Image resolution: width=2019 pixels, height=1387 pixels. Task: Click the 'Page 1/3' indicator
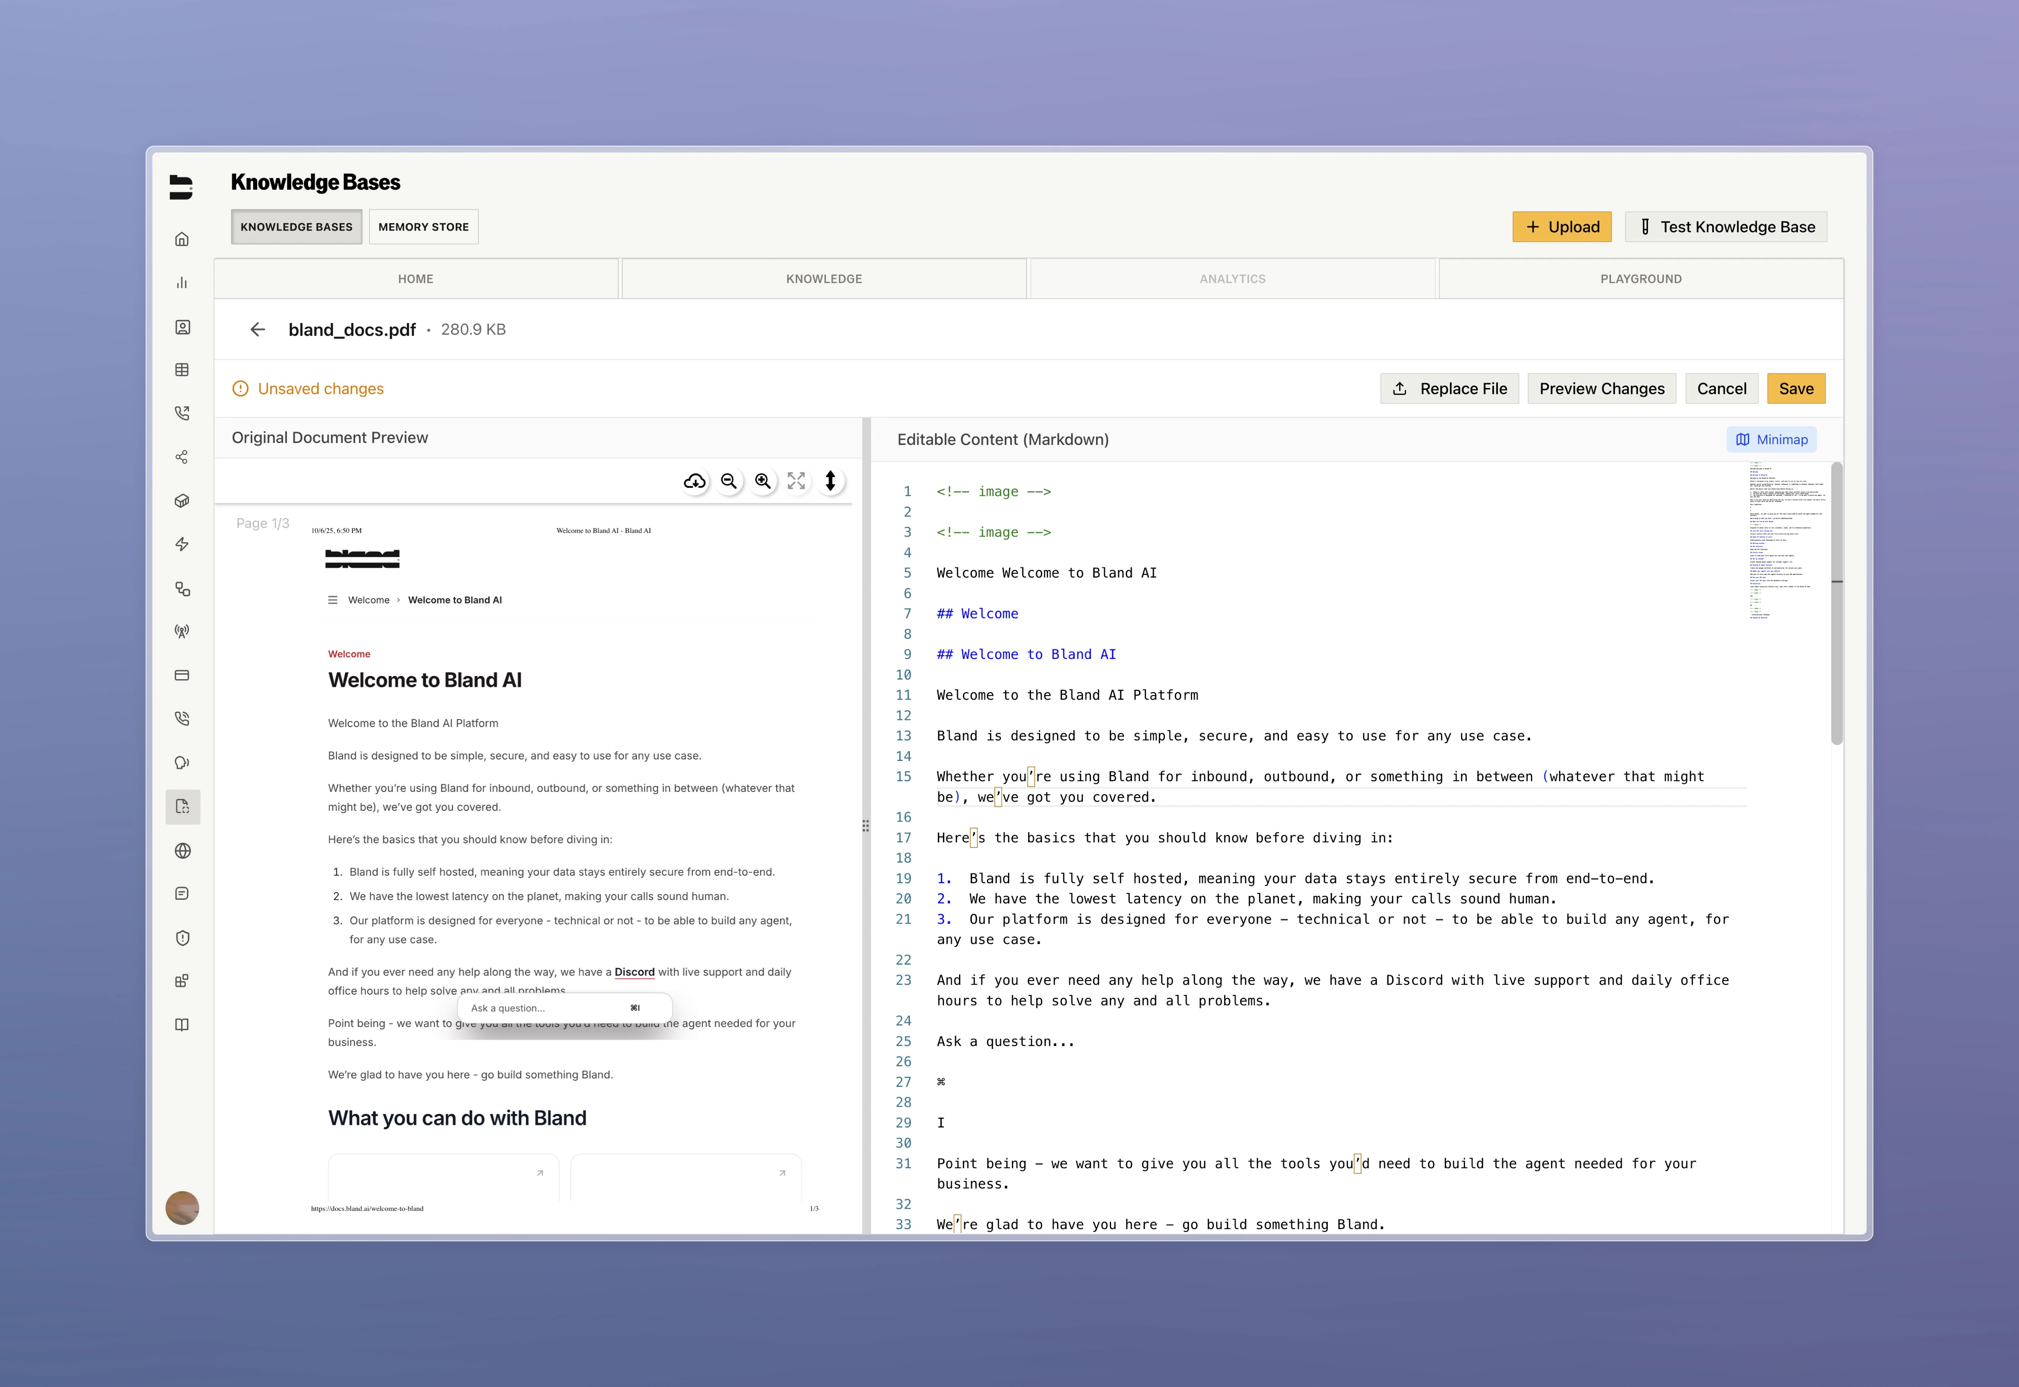(x=262, y=523)
